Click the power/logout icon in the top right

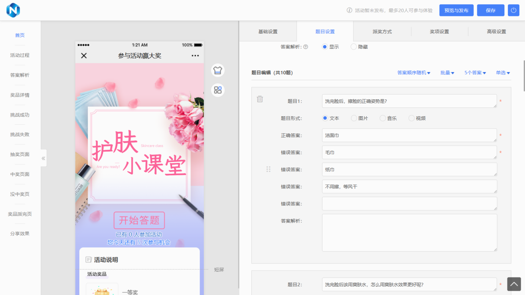(513, 10)
